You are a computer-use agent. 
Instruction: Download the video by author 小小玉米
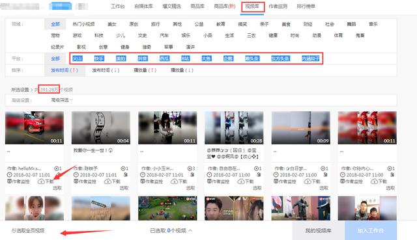click(179, 181)
